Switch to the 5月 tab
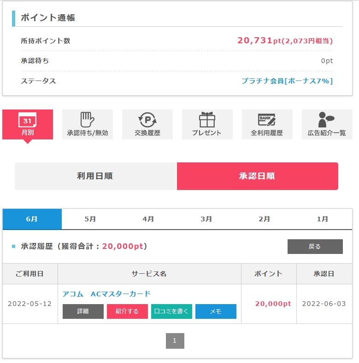The height and width of the screenshot is (363, 359). coord(90,219)
